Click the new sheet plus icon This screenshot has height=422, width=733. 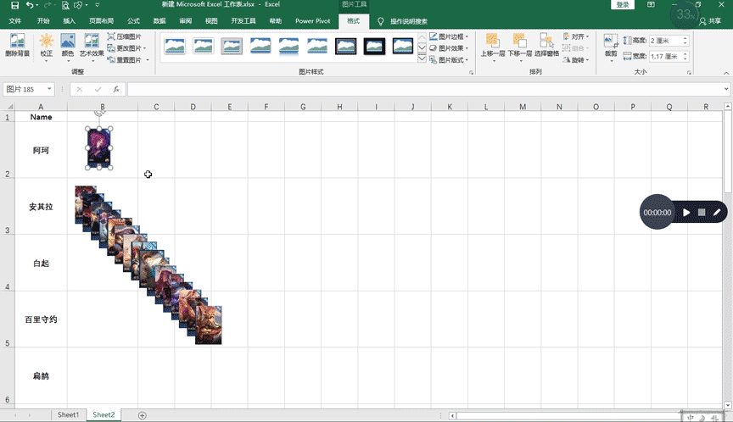click(x=143, y=415)
